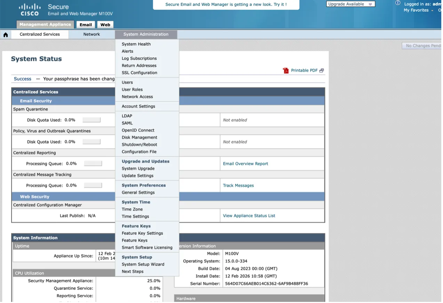Click the info icon near Logged in as
Viewport: 443px width, 303px height.
pyautogui.click(x=398, y=3)
